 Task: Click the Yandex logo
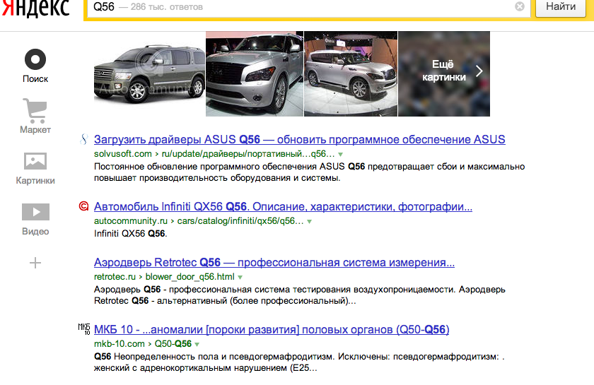[35, 8]
